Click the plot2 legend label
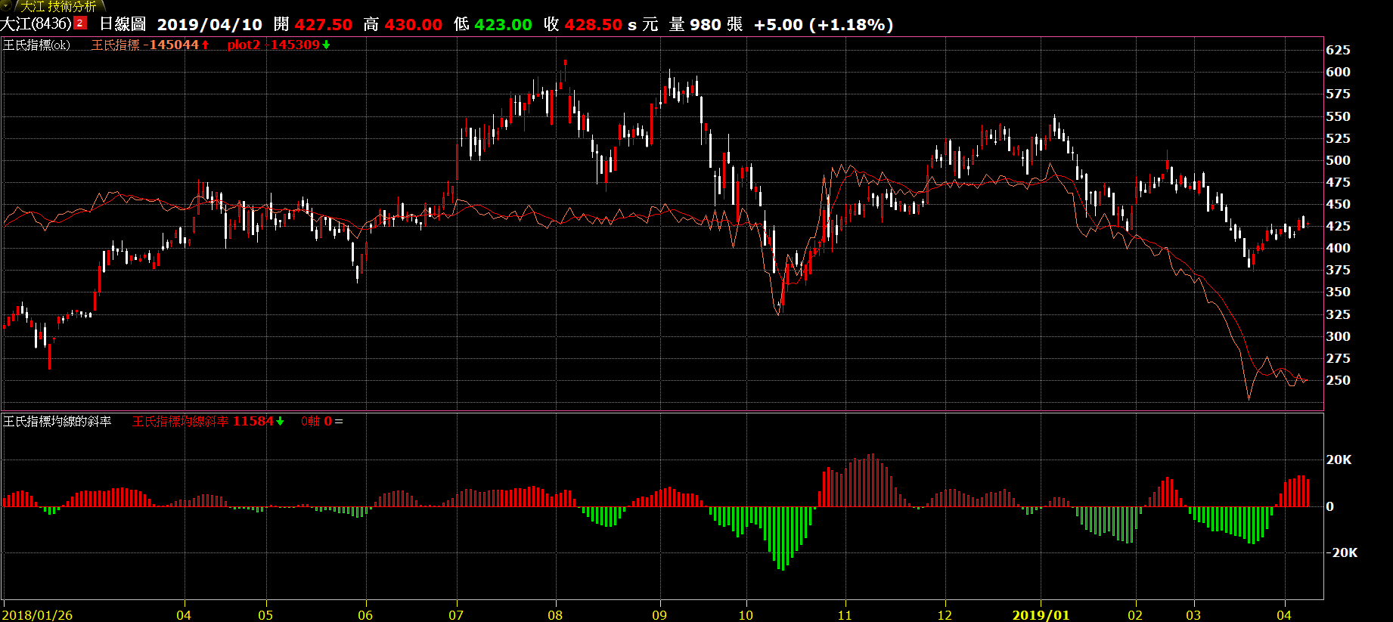 coord(243,45)
